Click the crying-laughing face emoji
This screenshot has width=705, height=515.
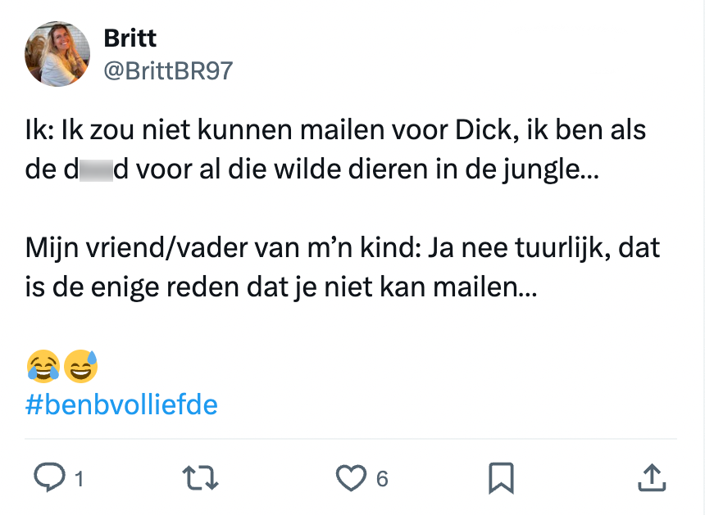pyautogui.click(x=43, y=366)
